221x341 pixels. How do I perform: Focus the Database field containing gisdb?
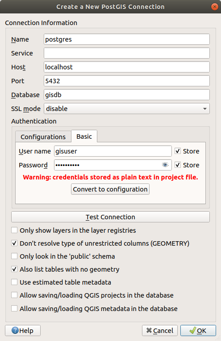tap(127, 94)
